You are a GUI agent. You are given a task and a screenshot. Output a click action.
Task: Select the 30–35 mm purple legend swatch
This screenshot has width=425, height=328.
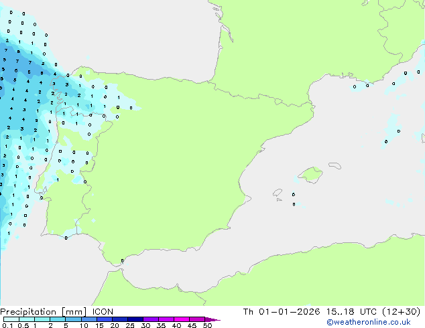pyautogui.click(x=152, y=319)
